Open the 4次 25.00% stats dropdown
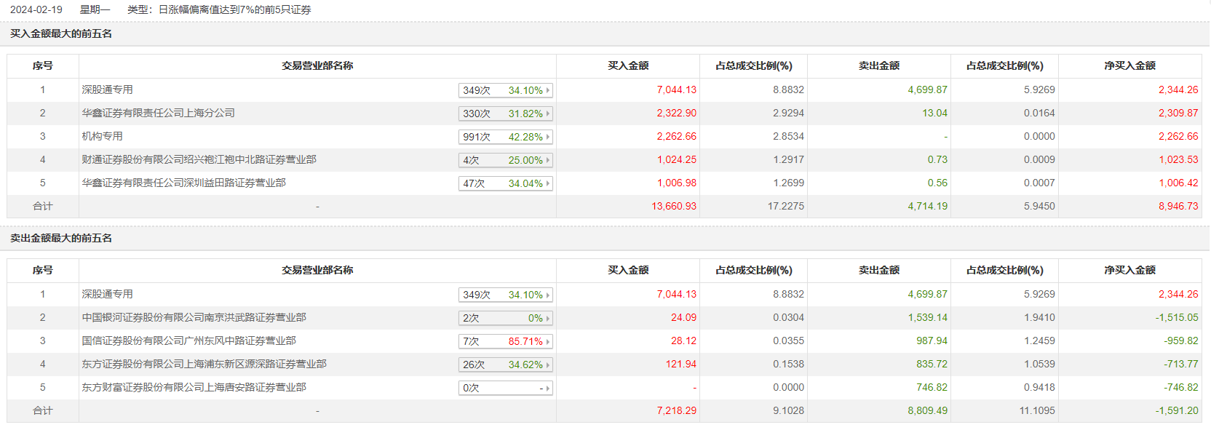This screenshot has height=430, width=1211. (505, 160)
